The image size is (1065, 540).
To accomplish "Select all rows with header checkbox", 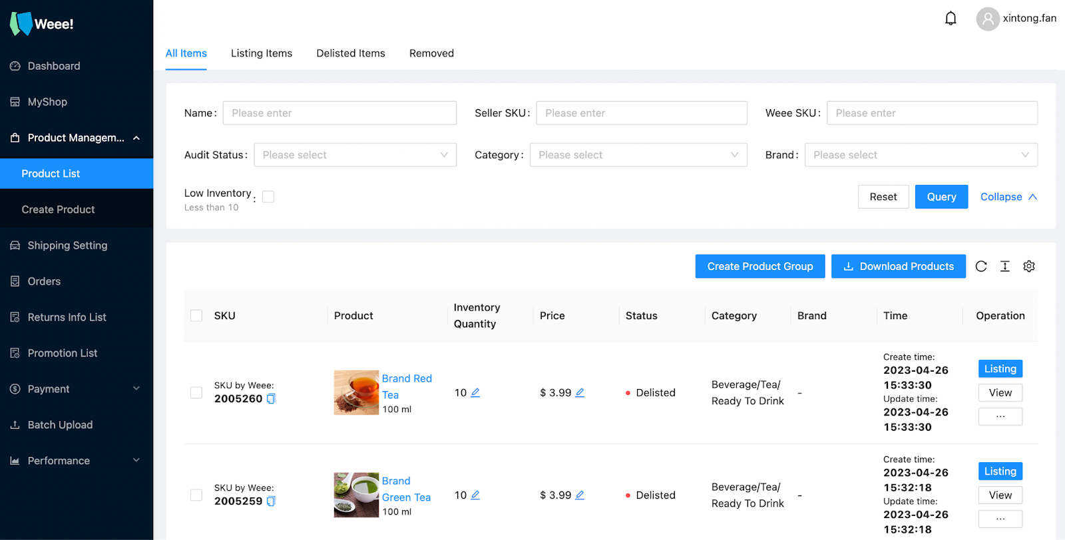I will (x=196, y=316).
